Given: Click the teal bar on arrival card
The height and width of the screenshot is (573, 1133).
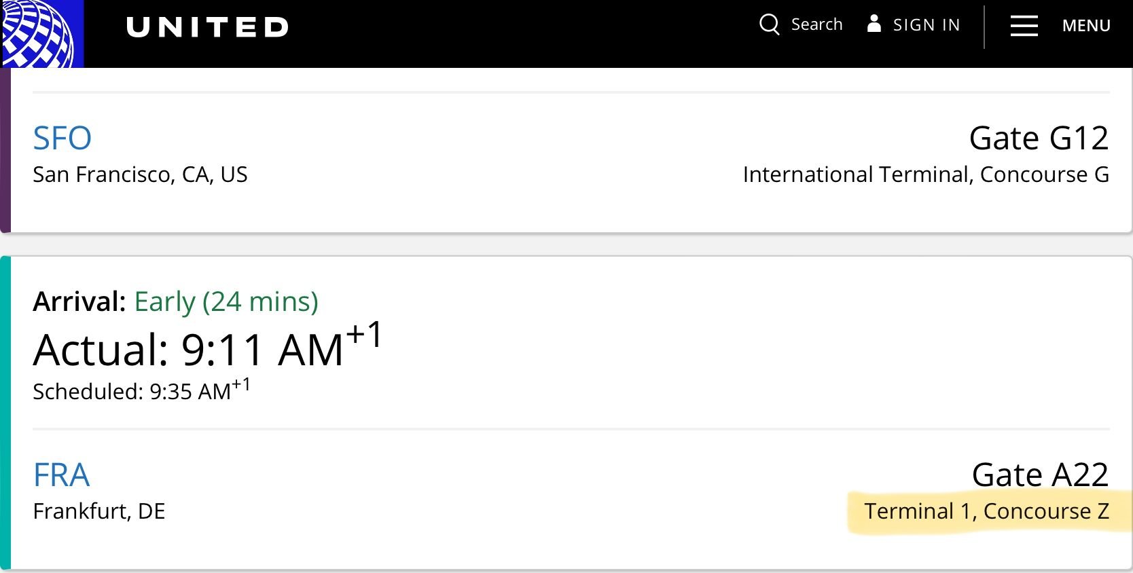Looking at the screenshot, I should point(5,413).
